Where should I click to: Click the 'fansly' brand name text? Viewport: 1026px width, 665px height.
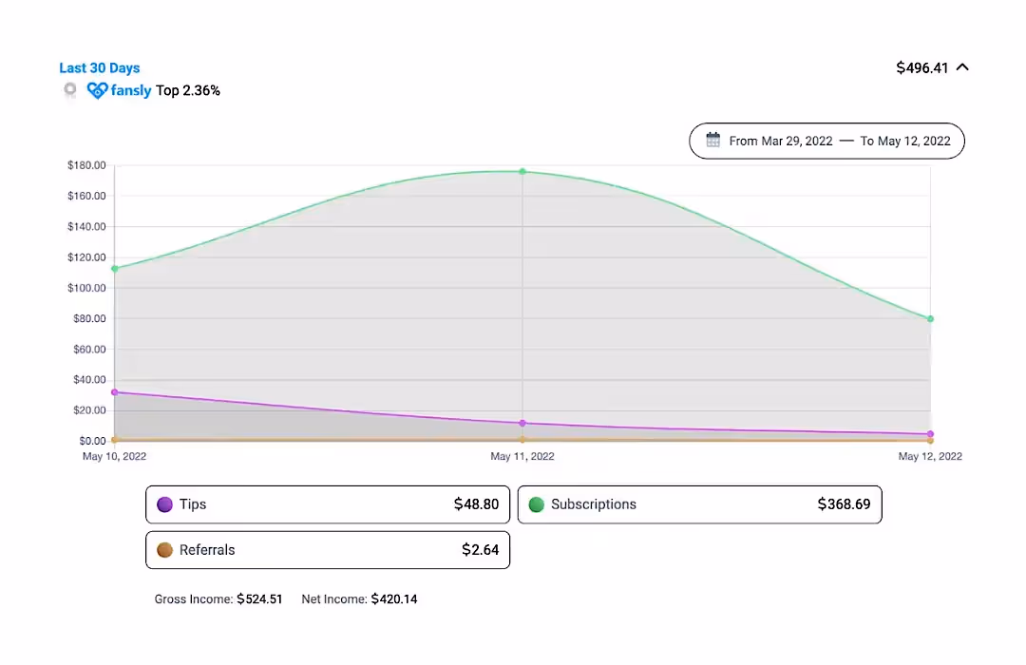click(131, 90)
